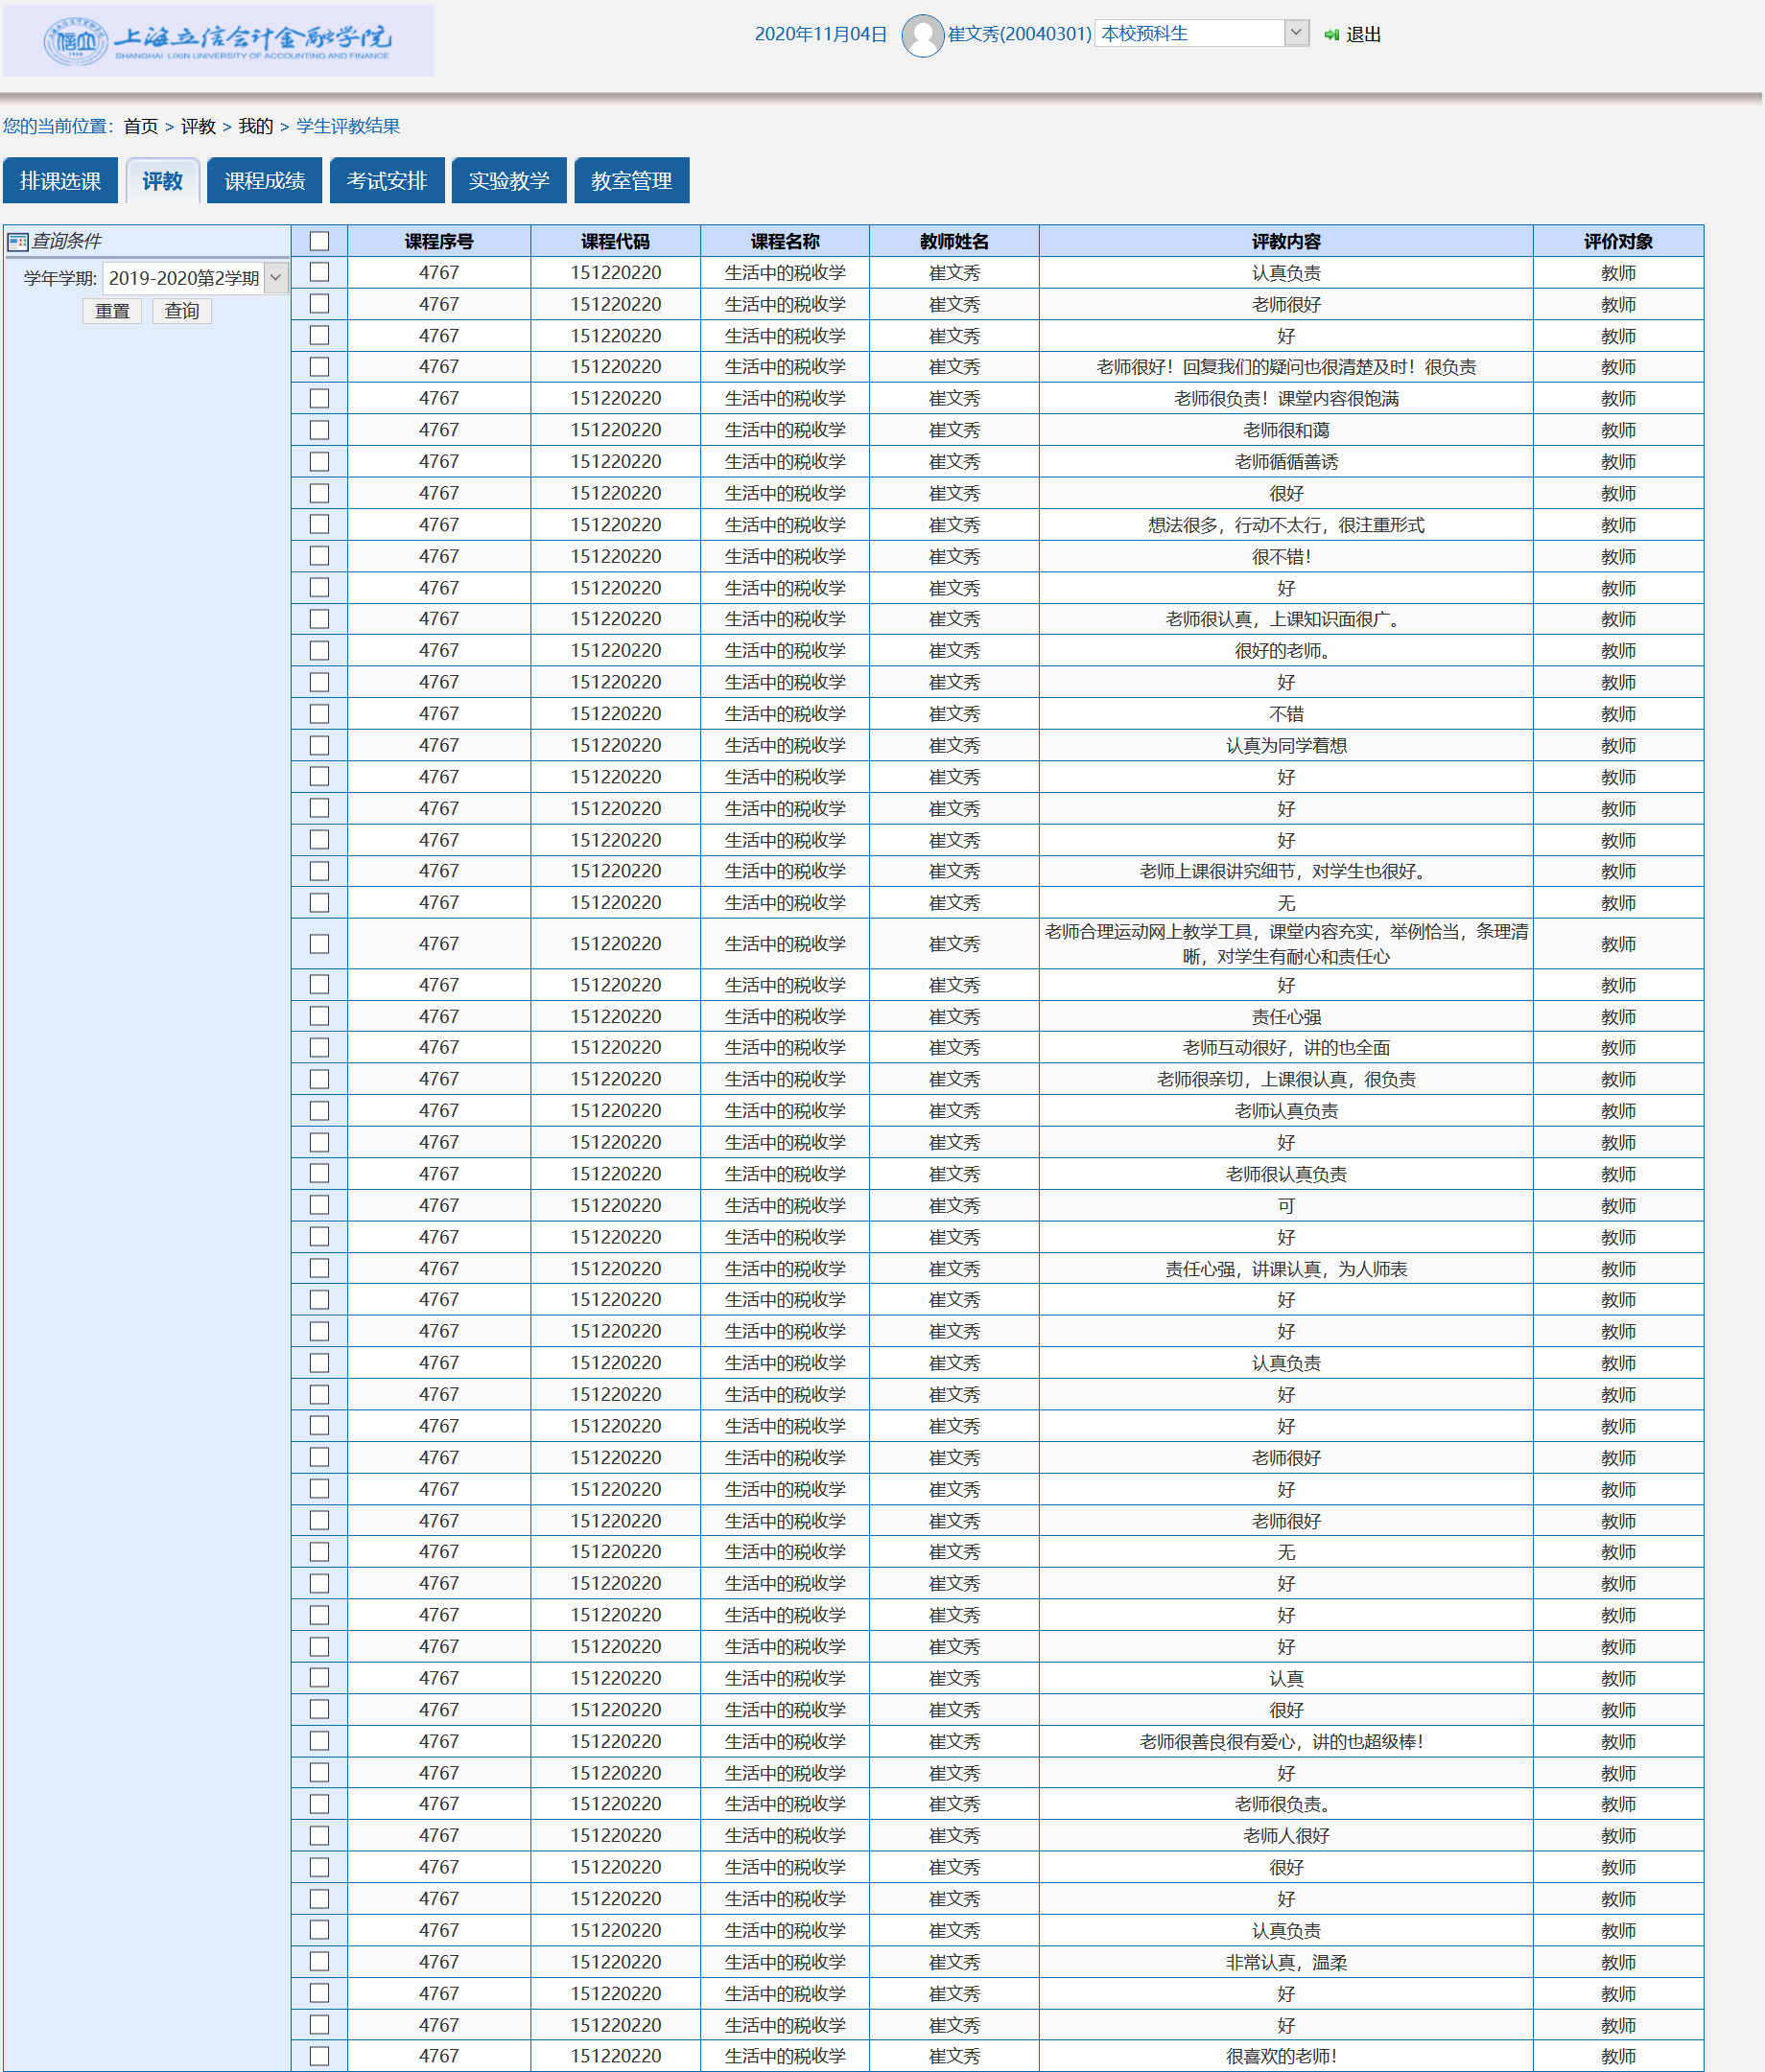Click the user avatar icon
Viewport: 1765px width, 2072px height.
coord(923,35)
